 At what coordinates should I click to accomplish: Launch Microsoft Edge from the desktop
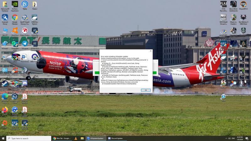click(x=5, y=98)
